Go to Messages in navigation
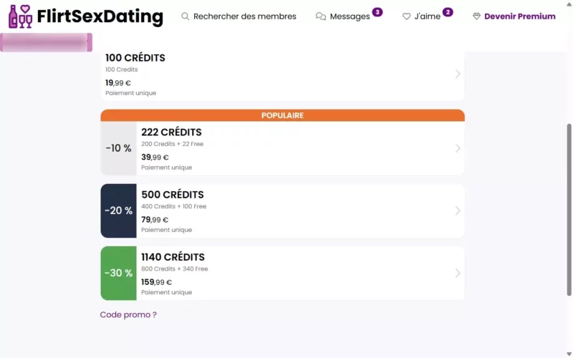The width and height of the screenshot is (573, 358). (350, 16)
